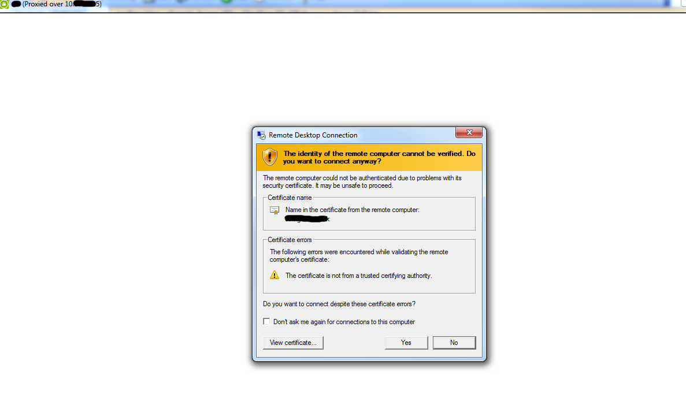
Task: Click the certificate icon under Certificate name
Action: click(x=275, y=210)
